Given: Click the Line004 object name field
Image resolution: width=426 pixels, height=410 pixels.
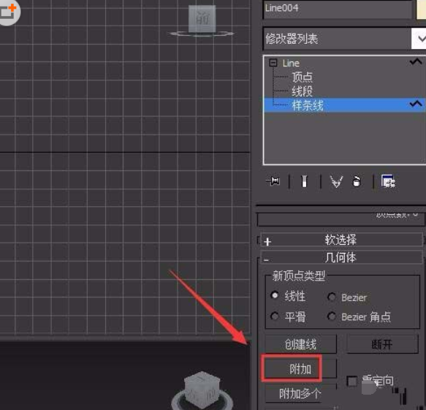Looking at the screenshot, I should (x=338, y=9).
